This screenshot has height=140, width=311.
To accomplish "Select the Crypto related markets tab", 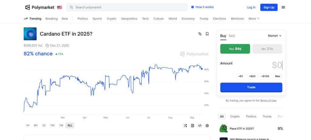I will pos(235,116).
